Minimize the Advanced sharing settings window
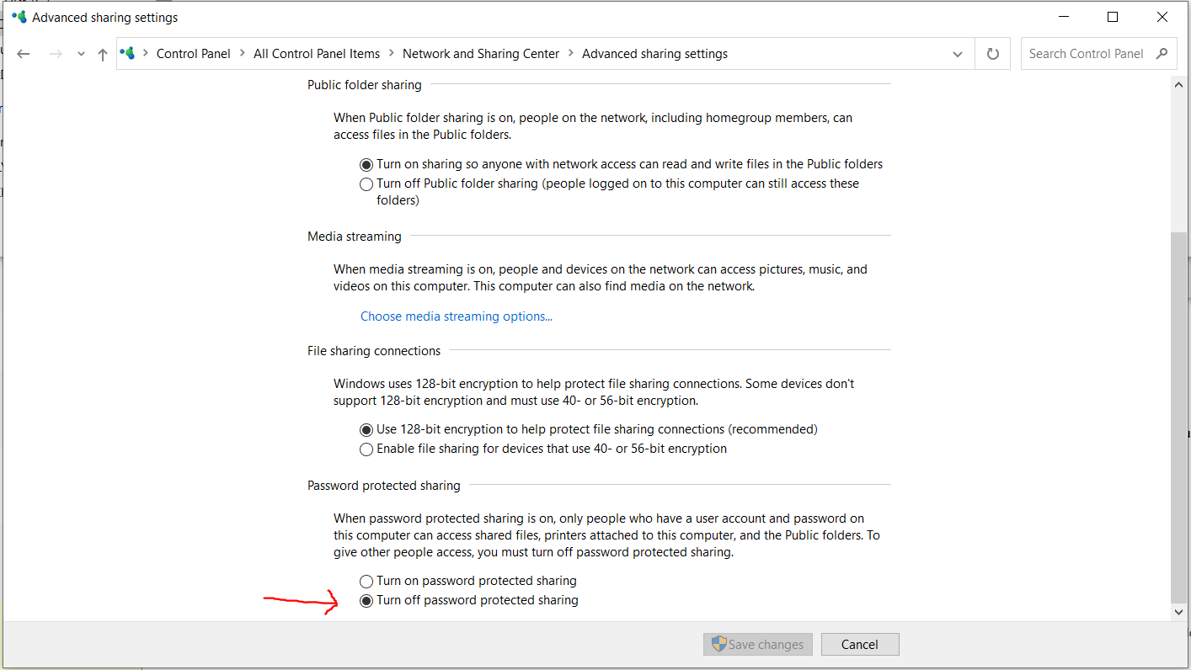This screenshot has height=670, width=1191. 1064,17
